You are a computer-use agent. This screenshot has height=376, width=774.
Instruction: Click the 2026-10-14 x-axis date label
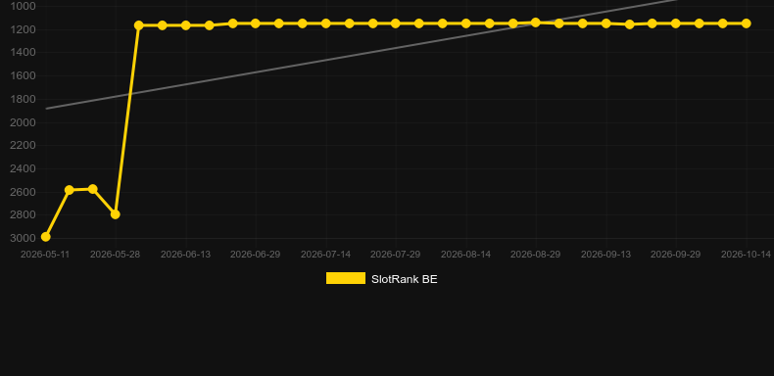point(746,255)
